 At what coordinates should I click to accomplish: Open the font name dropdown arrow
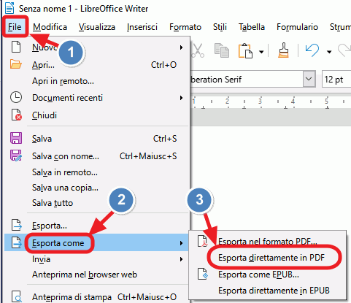tap(309, 79)
